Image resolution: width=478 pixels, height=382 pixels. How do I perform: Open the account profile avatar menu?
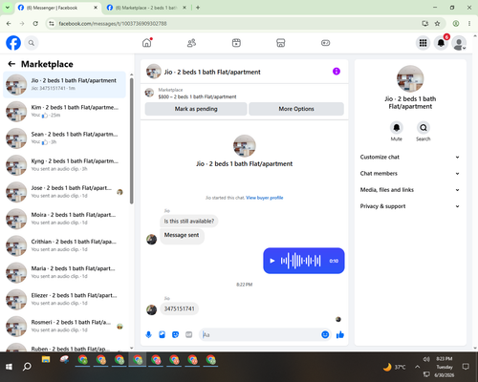click(x=459, y=43)
